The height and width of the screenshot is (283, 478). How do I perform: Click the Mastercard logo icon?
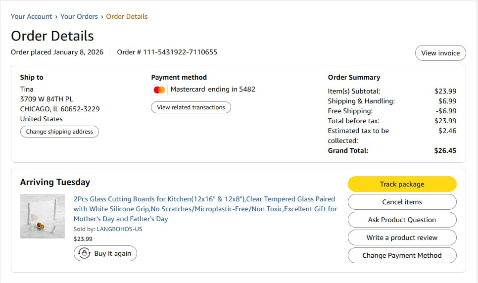click(x=159, y=90)
